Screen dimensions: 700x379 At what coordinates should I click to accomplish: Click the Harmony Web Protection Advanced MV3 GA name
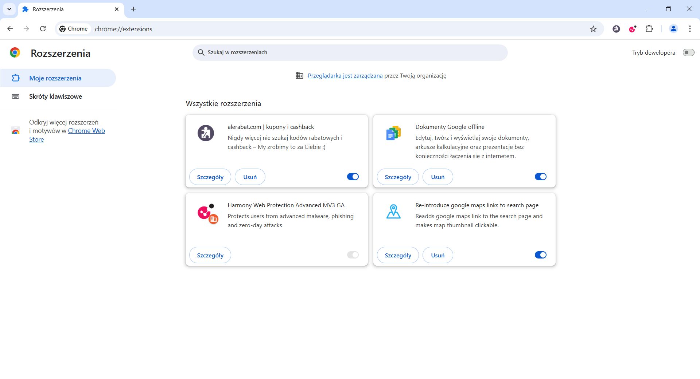click(x=286, y=205)
